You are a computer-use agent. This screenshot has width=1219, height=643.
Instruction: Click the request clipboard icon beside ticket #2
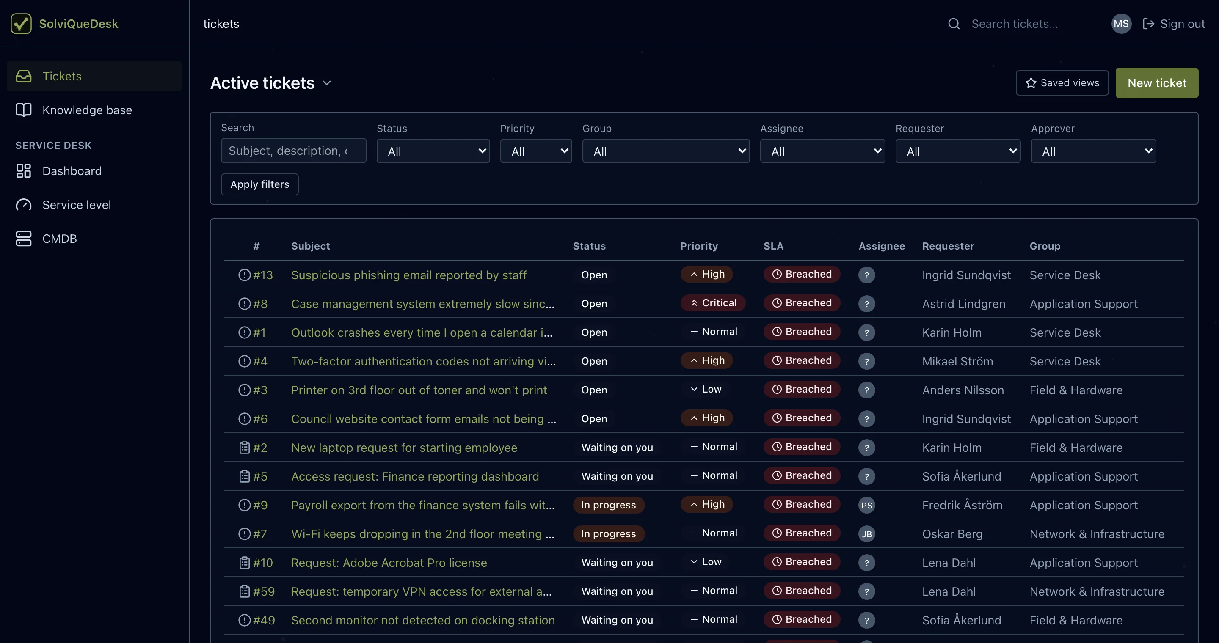[x=244, y=447]
